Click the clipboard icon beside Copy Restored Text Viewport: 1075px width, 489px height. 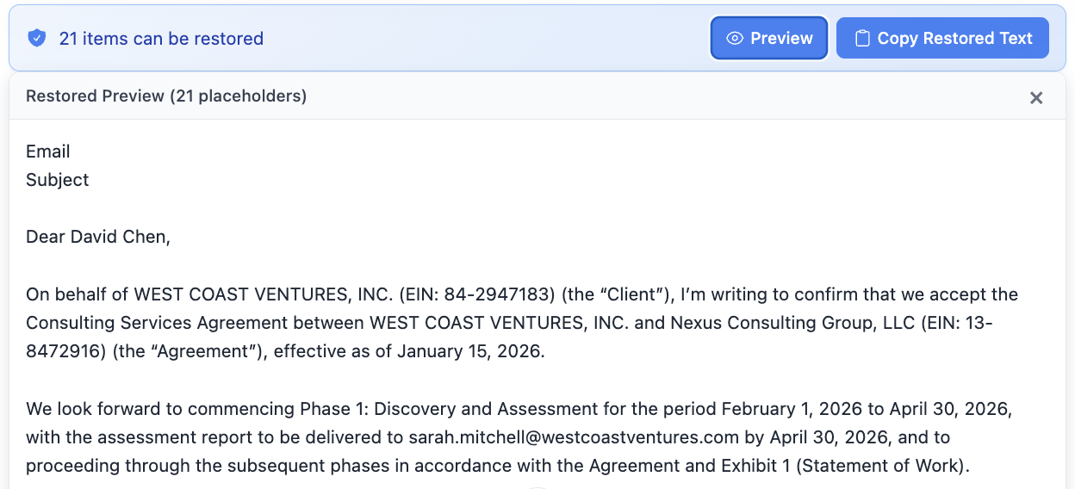tap(861, 39)
